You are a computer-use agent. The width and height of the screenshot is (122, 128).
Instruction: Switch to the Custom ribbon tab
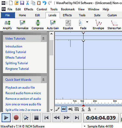click(x=112, y=15)
